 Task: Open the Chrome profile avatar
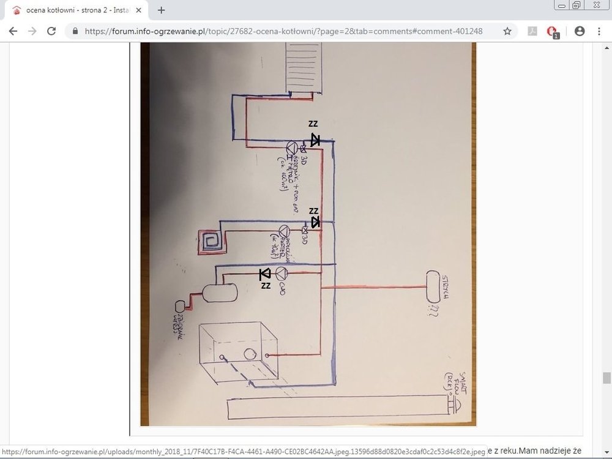pyautogui.click(x=580, y=31)
